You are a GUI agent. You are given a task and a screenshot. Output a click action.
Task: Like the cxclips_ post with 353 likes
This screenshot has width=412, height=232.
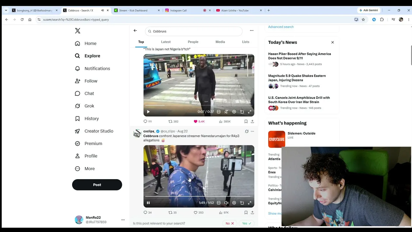pyautogui.click(x=199, y=213)
